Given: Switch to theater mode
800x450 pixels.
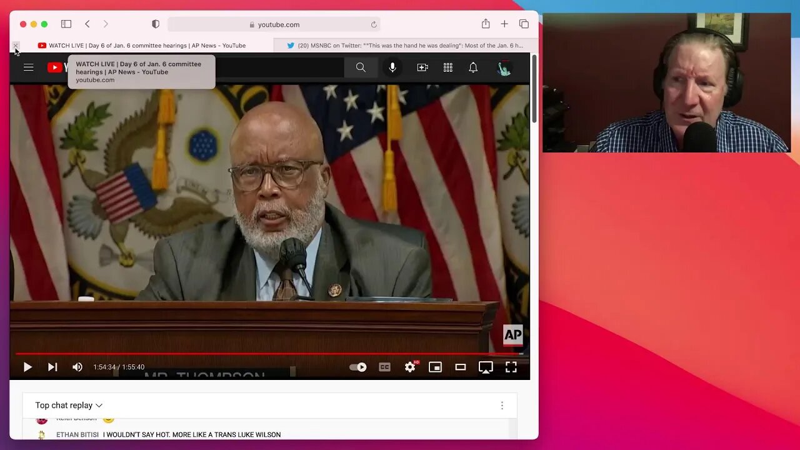Looking at the screenshot, I should (461, 367).
